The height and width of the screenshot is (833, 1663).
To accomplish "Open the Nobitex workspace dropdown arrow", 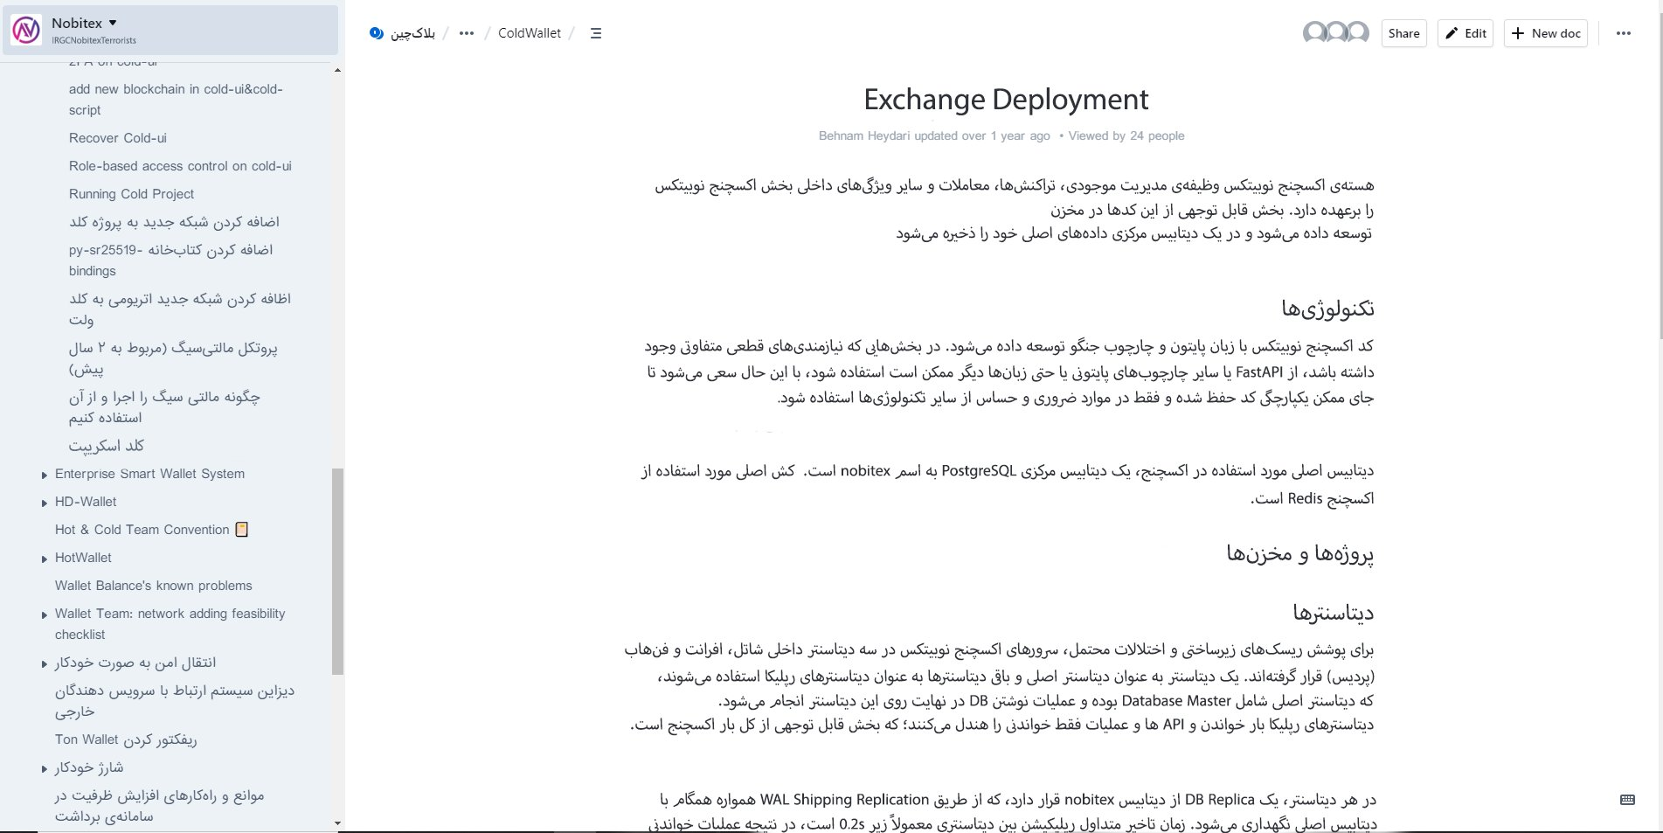I will tap(113, 23).
